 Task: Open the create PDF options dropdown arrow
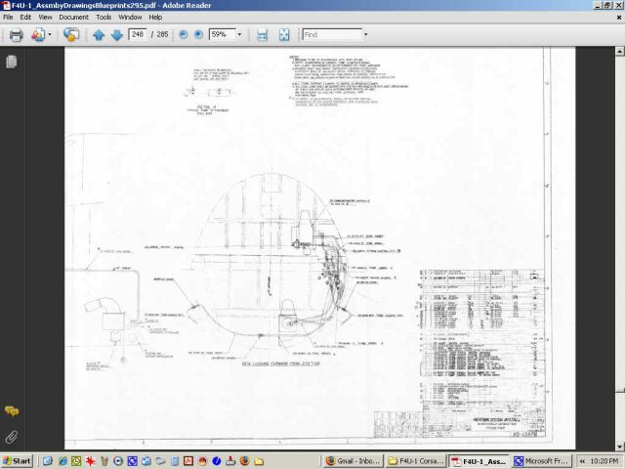click(x=50, y=35)
